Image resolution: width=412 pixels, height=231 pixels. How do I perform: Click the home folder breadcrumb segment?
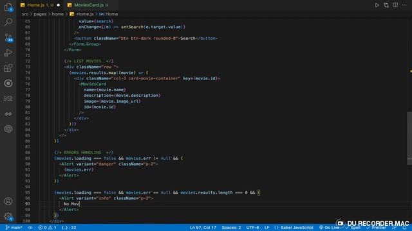tap(57, 14)
